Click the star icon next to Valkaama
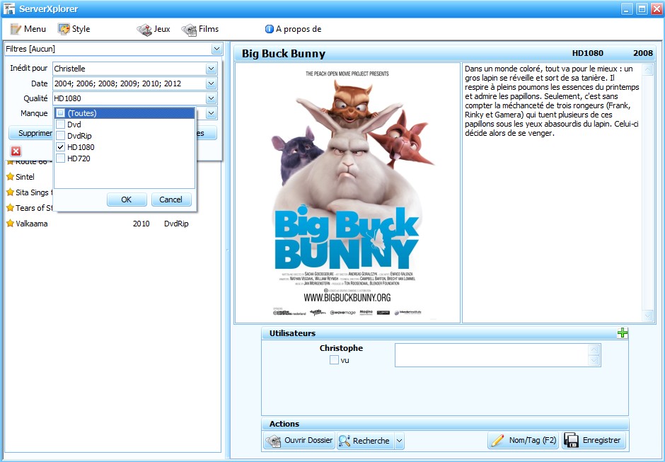 [10, 223]
